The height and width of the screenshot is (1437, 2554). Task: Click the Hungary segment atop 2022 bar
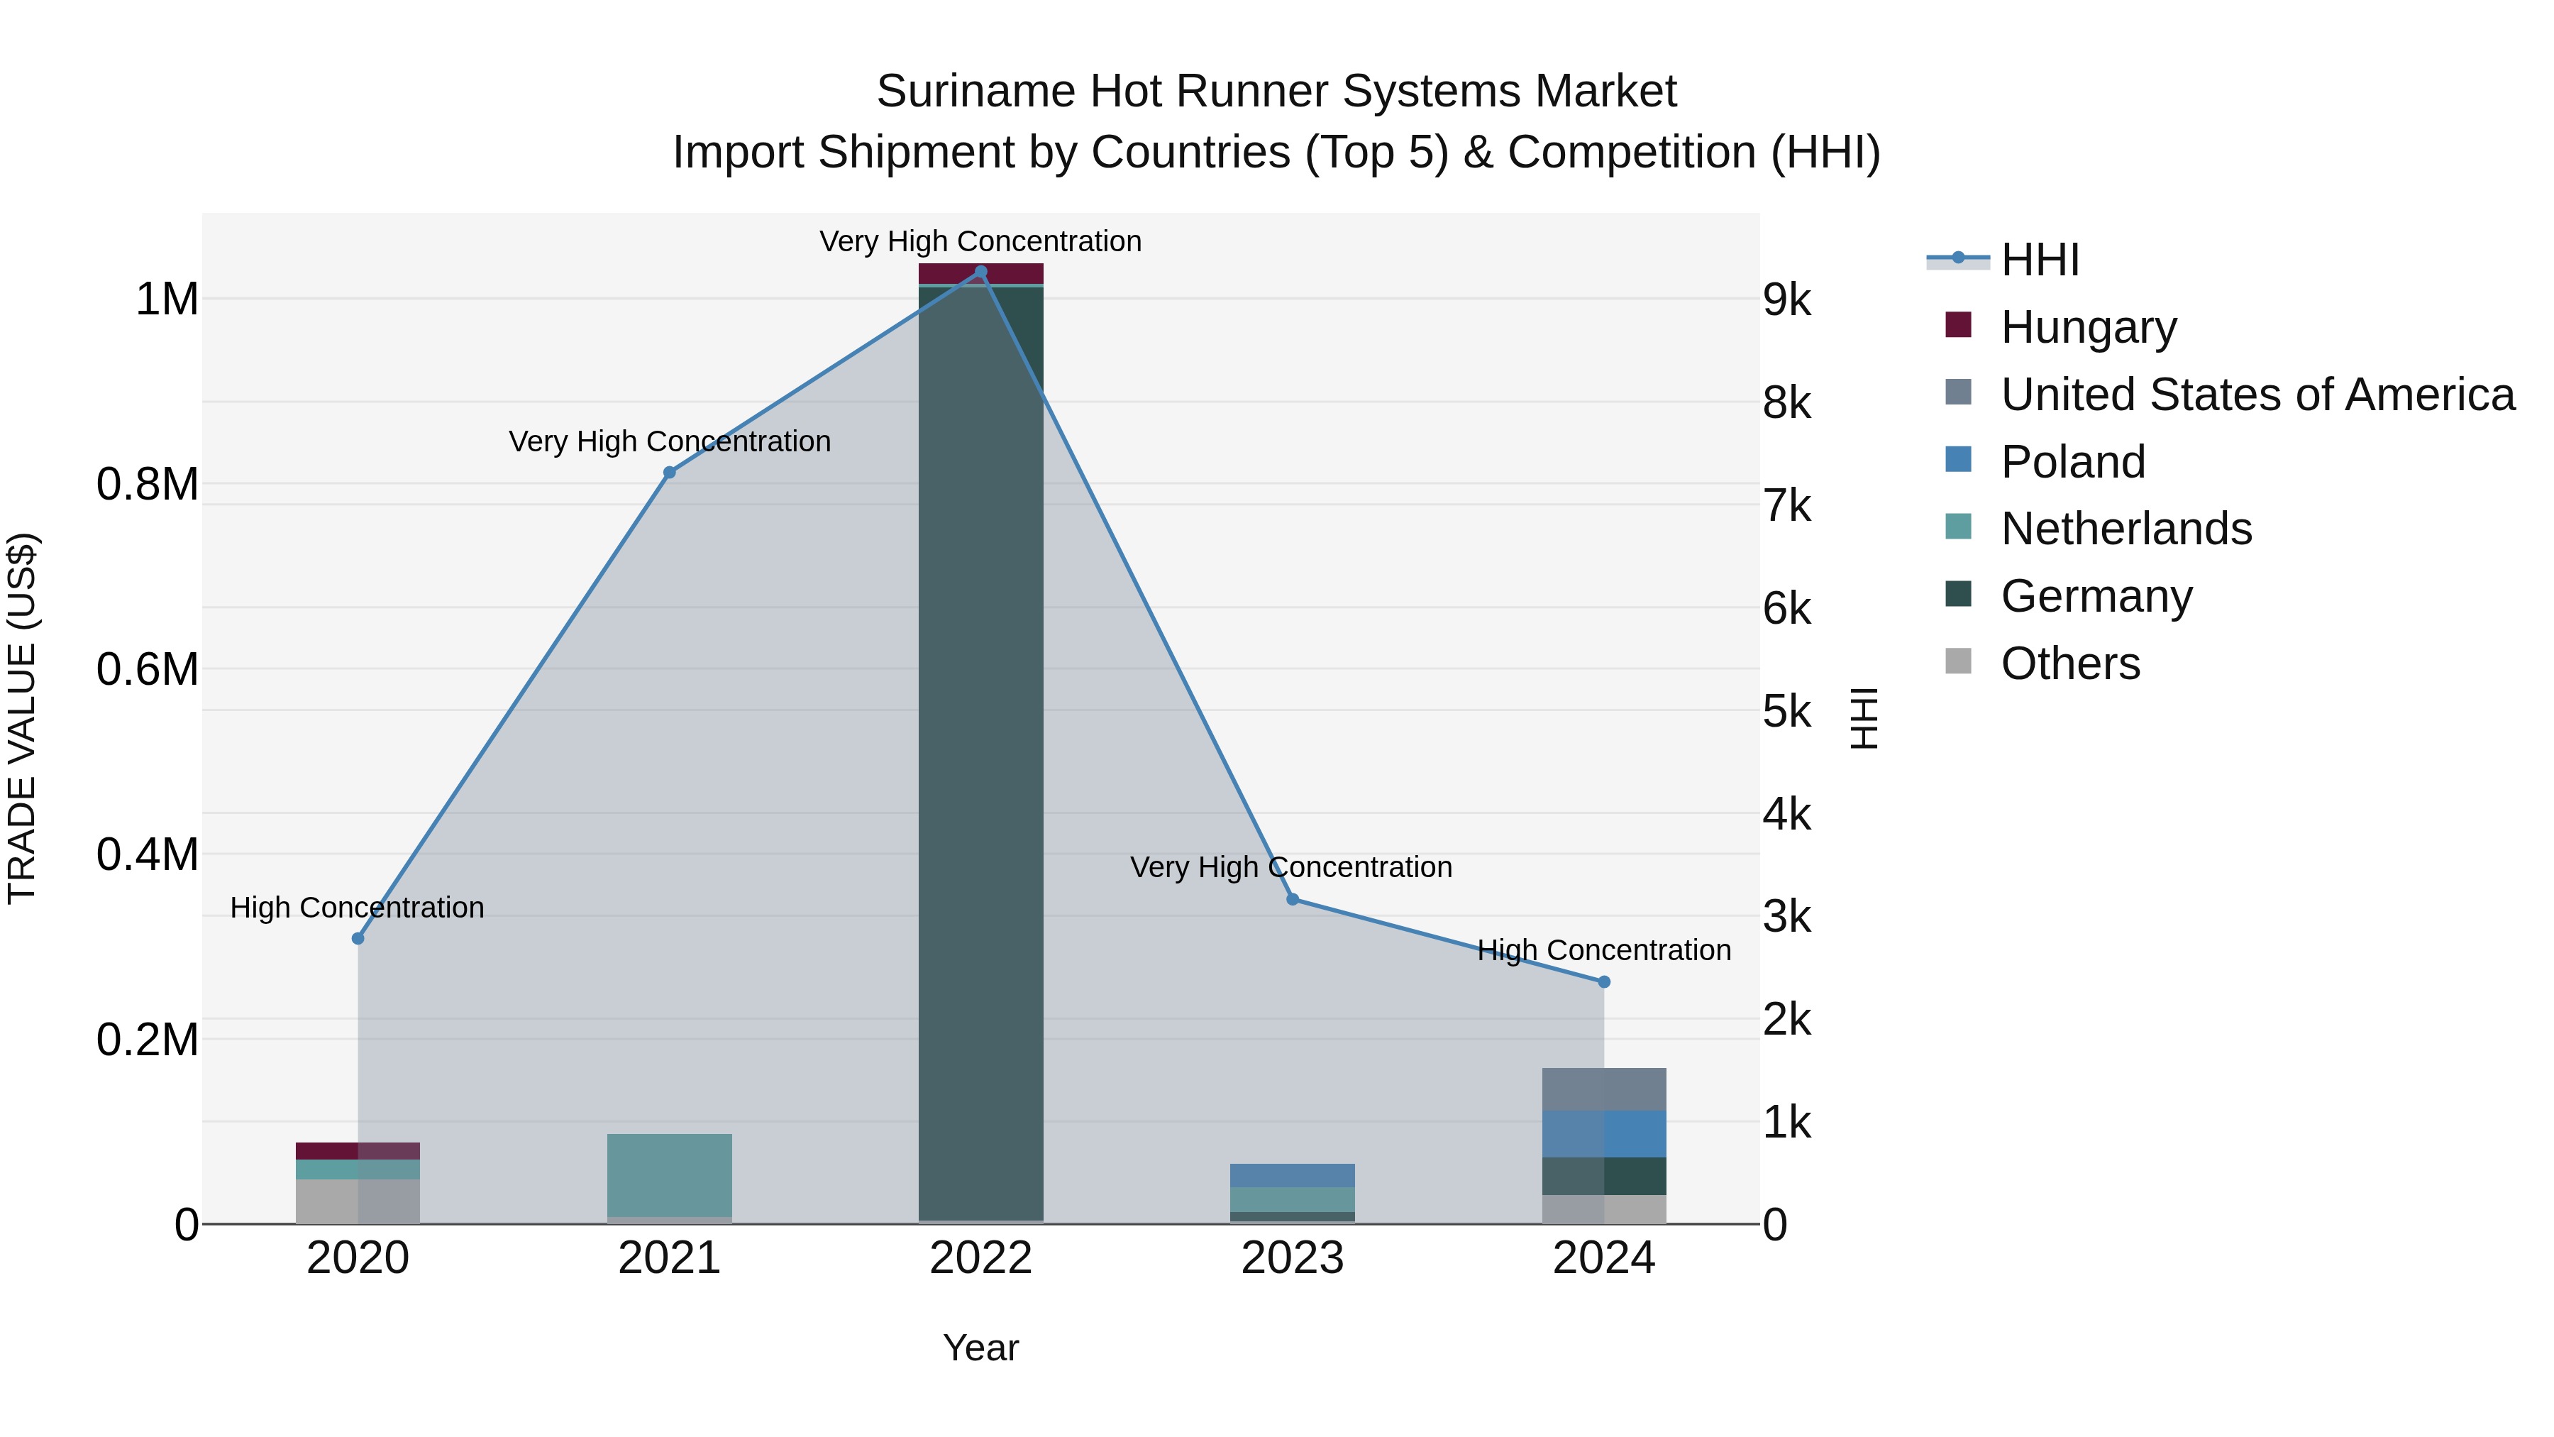tap(980, 274)
